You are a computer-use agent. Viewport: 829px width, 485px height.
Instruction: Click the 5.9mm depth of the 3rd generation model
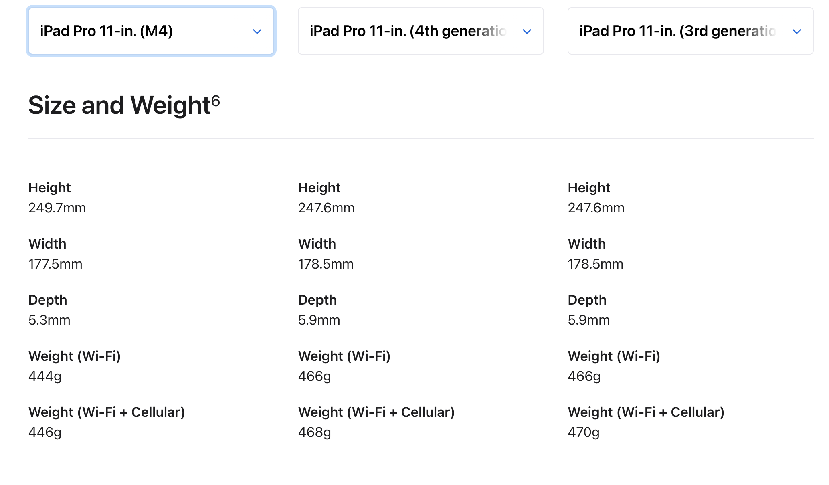(x=589, y=320)
